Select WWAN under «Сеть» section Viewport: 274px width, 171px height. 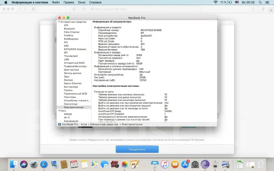point(68,114)
